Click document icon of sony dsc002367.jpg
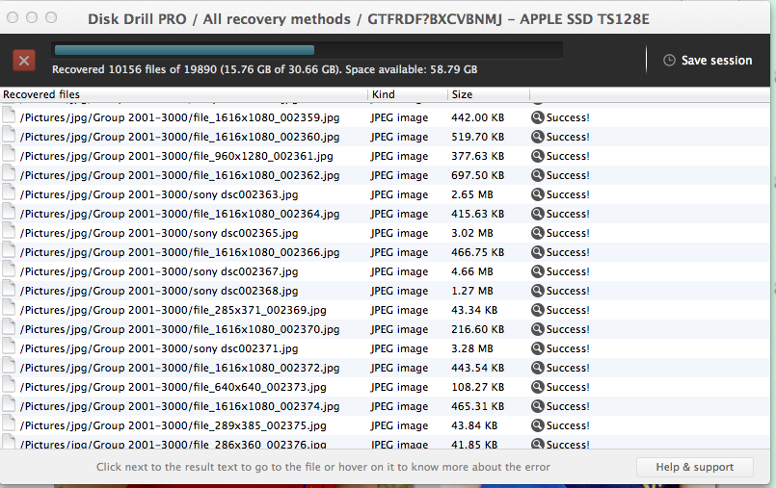The height and width of the screenshot is (488, 776). pos(9,270)
